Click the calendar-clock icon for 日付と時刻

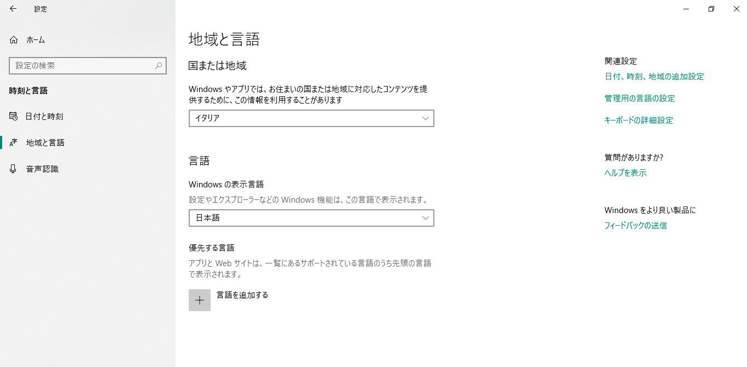point(14,116)
